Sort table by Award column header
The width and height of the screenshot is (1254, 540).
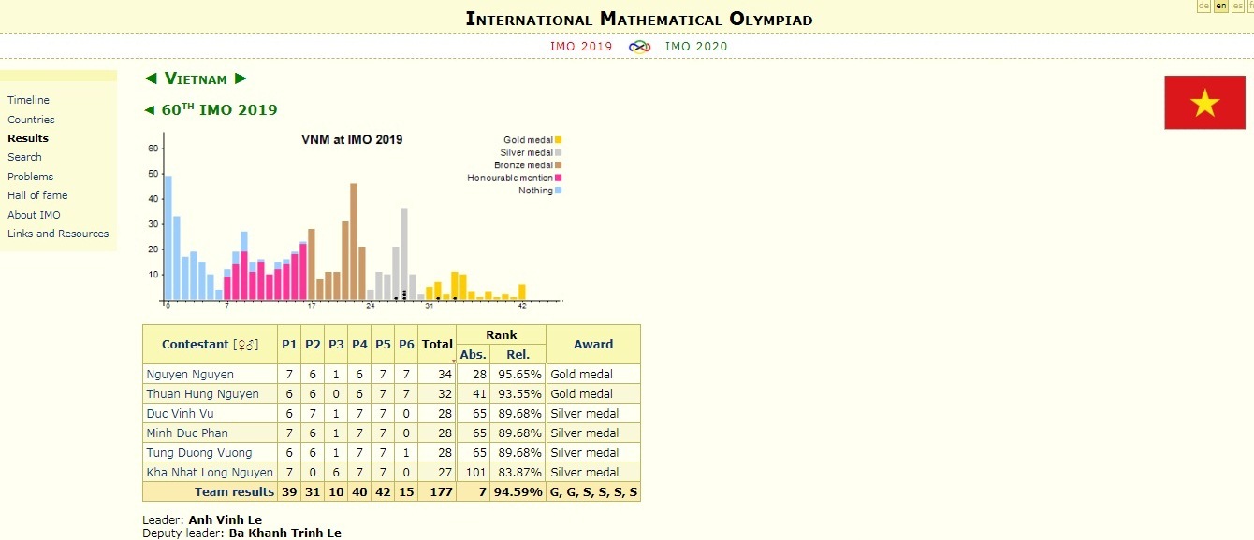coord(593,345)
